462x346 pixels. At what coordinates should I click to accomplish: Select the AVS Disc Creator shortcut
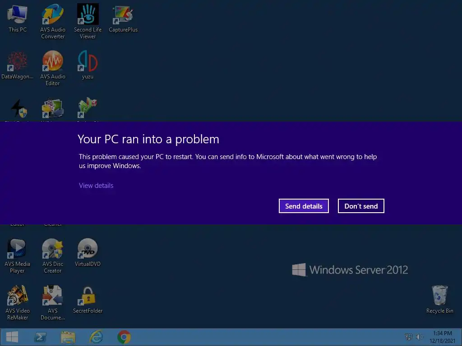click(x=53, y=256)
